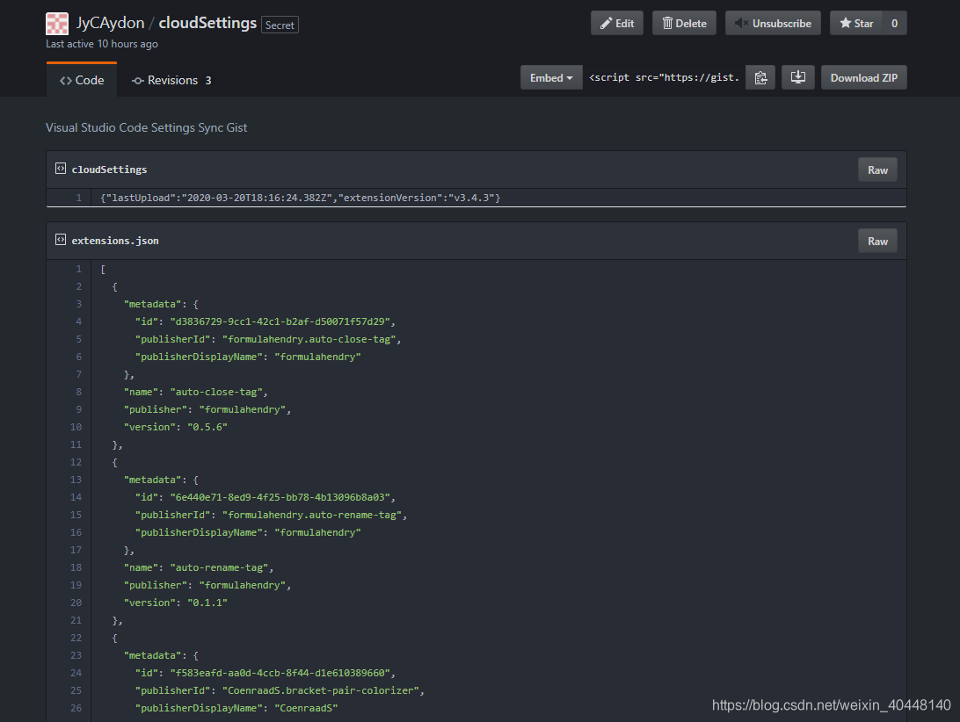View the star count of 0
The image size is (960, 722).
point(894,23)
